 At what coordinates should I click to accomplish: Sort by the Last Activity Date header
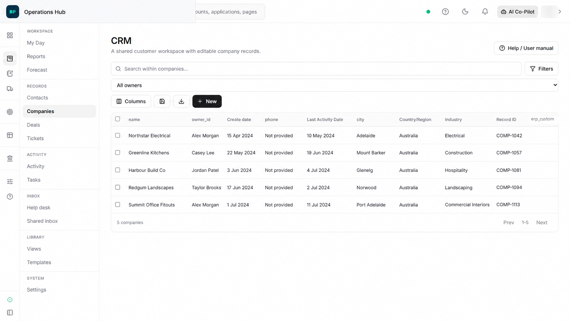point(325,120)
